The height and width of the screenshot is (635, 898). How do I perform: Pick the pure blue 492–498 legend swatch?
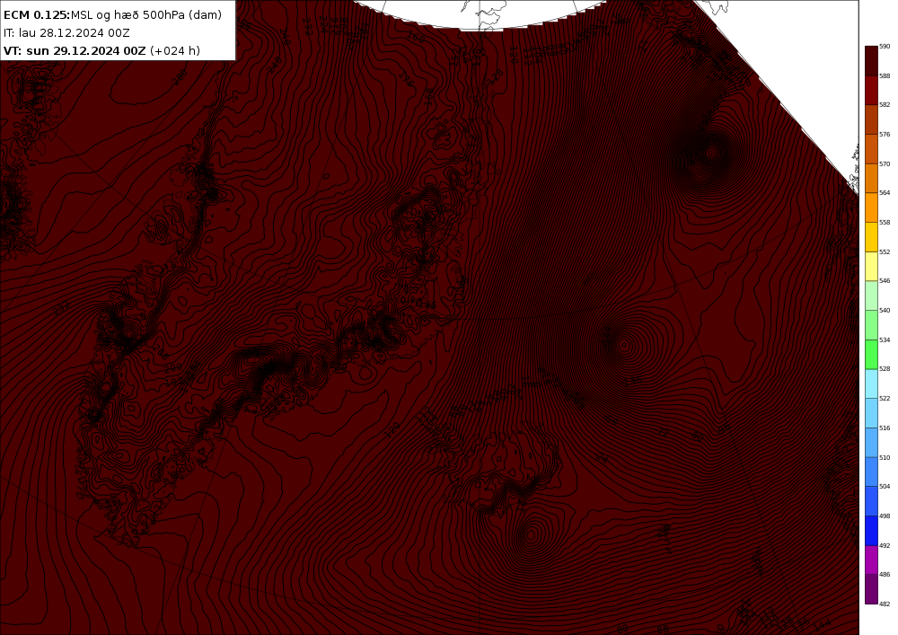point(871,531)
